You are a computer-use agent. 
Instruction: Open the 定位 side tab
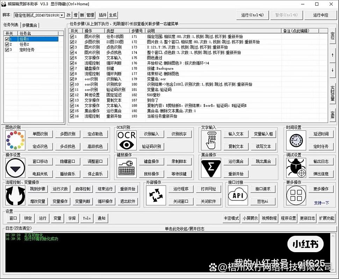click(332, 36)
